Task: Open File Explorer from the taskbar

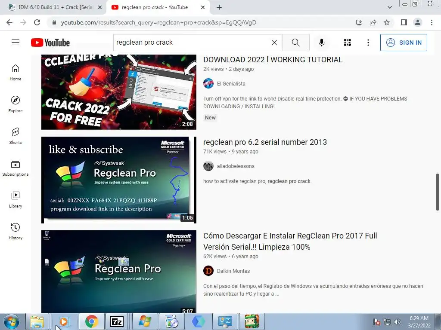Action: coord(37,321)
